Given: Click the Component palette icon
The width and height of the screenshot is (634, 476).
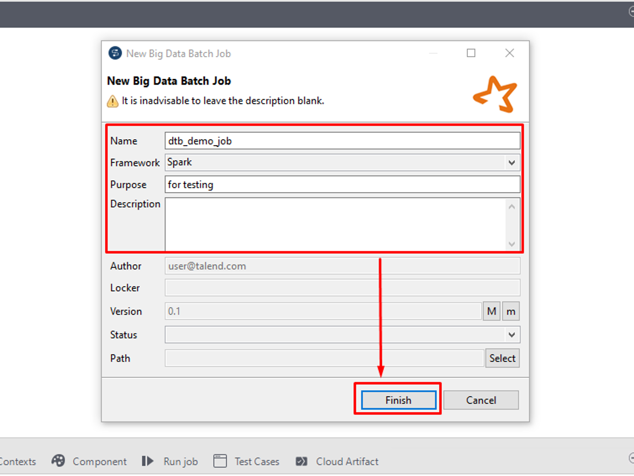Looking at the screenshot, I should 58,461.
